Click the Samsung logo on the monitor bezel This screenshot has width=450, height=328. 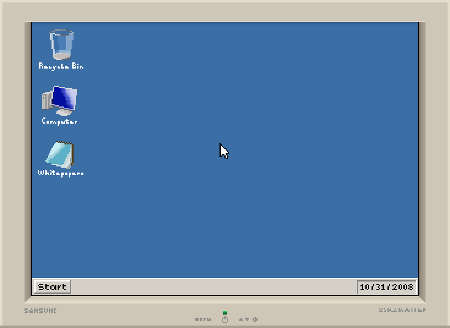pyautogui.click(x=40, y=311)
